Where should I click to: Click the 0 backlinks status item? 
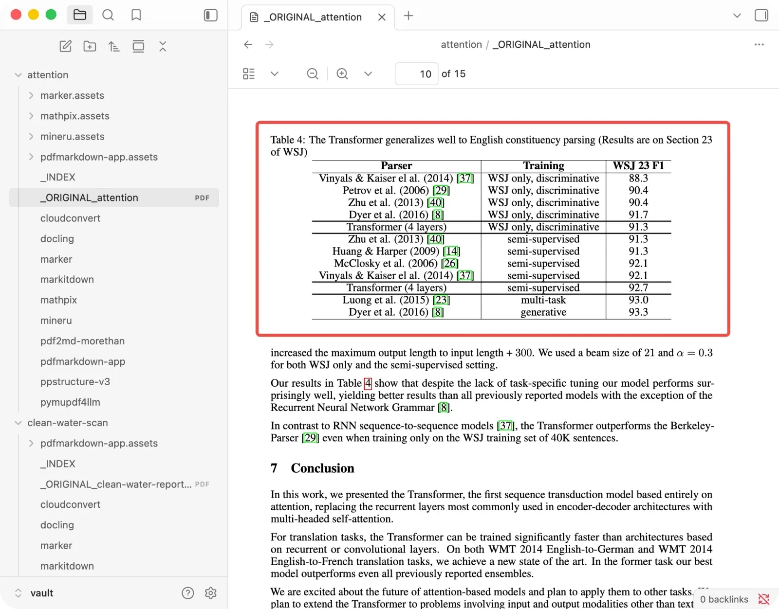click(x=724, y=599)
